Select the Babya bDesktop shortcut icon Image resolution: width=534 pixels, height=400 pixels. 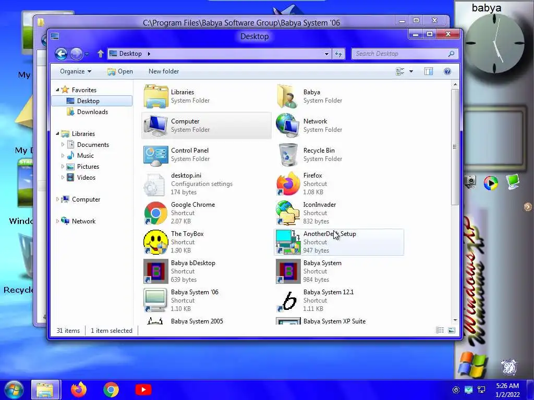(155, 271)
